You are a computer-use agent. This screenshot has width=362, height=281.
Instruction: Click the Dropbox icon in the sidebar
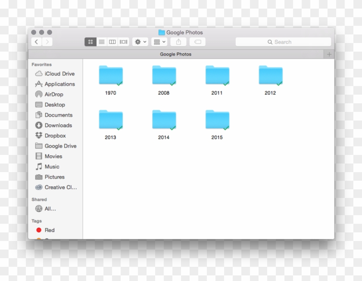coord(39,136)
